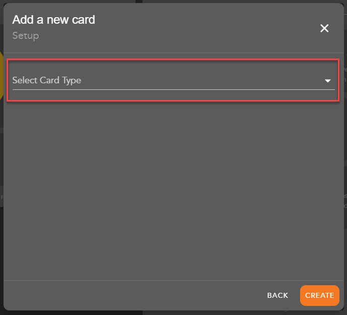Click the 'Setup' subtitle text

click(x=26, y=36)
